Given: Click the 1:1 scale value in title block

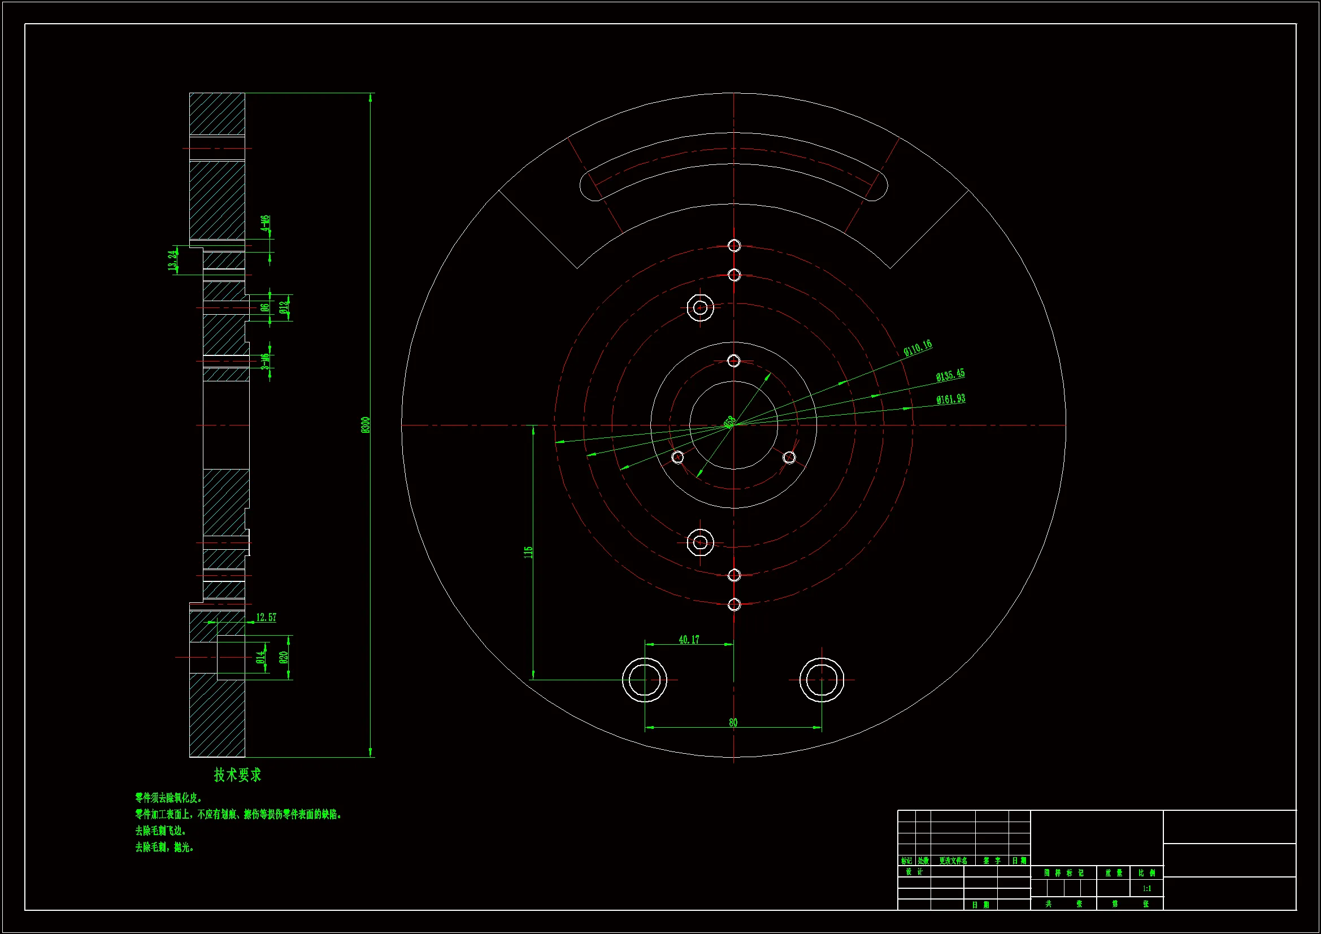Looking at the screenshot, I should [1146, 889].
